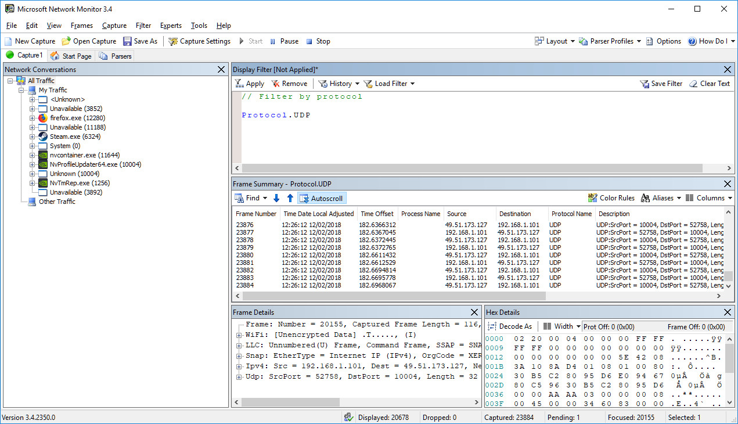Jump to next frame with down arrow

tap(276, 198)
